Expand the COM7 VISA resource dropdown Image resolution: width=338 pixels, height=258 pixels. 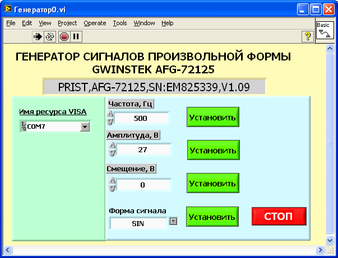(85, 126)
